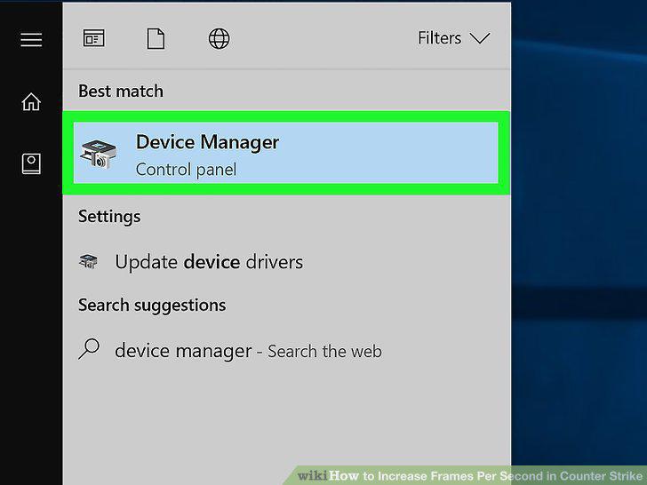Image resolution: width=647 pixels, height=485 pixels.
Task: Click the Best match heading
Action: coord(121,91)
